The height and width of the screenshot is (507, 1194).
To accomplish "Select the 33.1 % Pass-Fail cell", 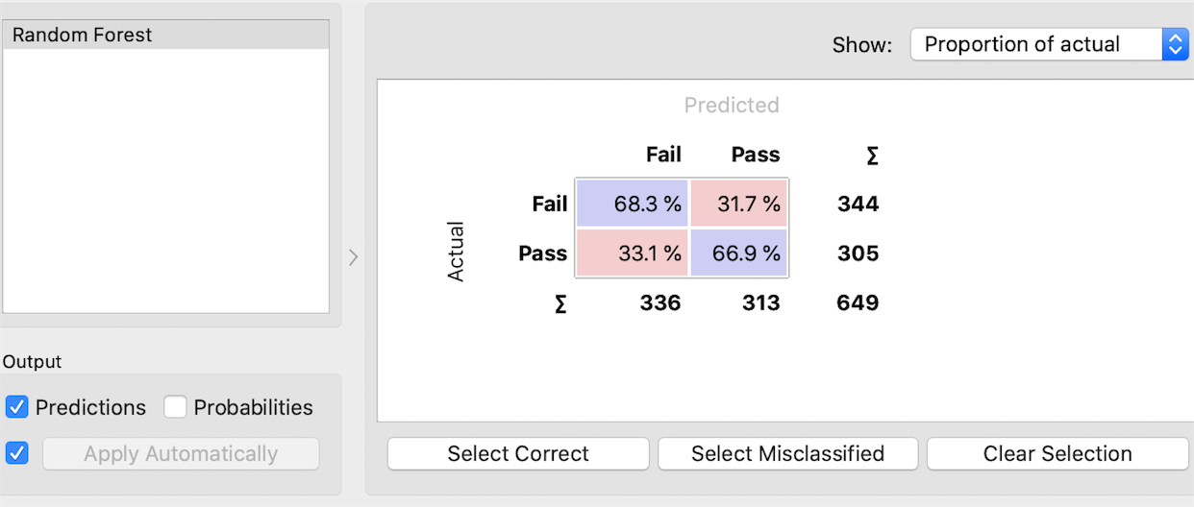I will tap(633, 253).
